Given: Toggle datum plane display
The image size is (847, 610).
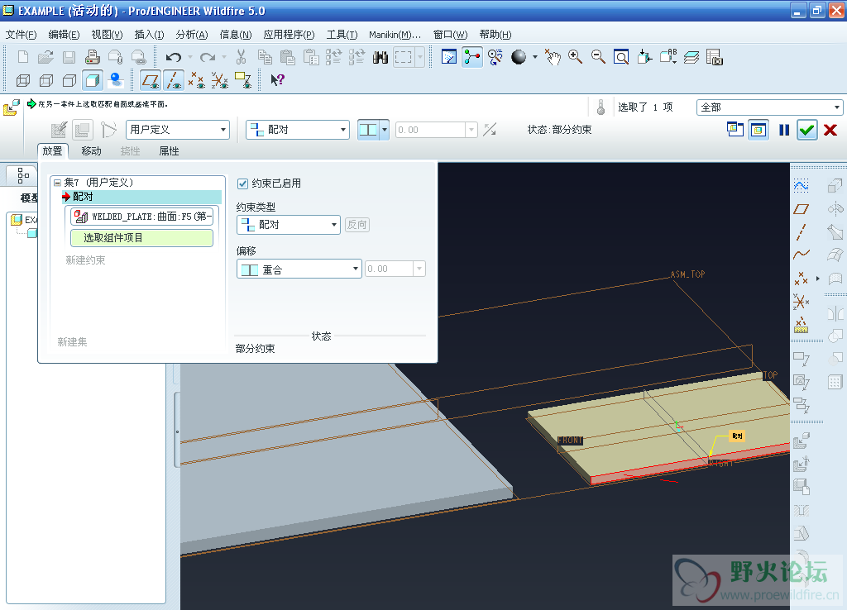Looking at the screenshot, I should (x=150, y=80).
